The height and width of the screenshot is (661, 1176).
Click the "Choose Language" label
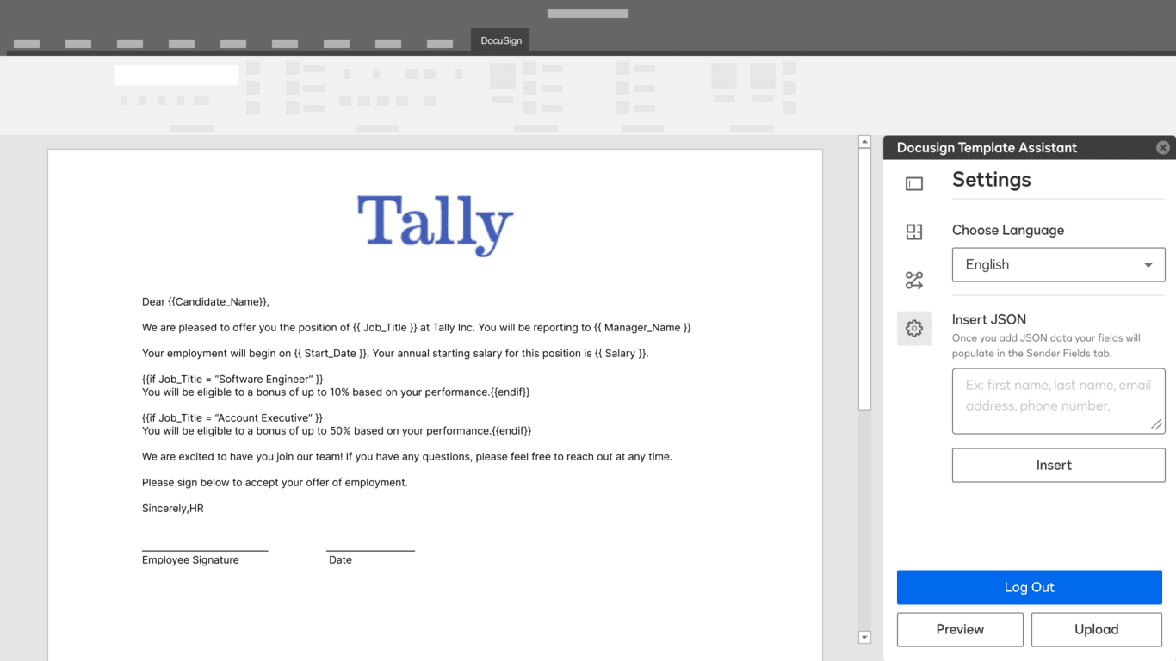[x=1008, y=230]
